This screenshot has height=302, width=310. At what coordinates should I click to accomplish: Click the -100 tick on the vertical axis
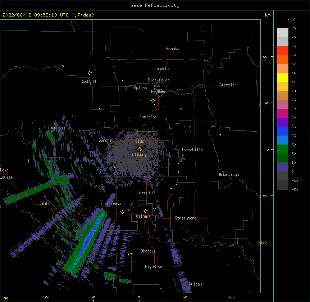point(263,242)
